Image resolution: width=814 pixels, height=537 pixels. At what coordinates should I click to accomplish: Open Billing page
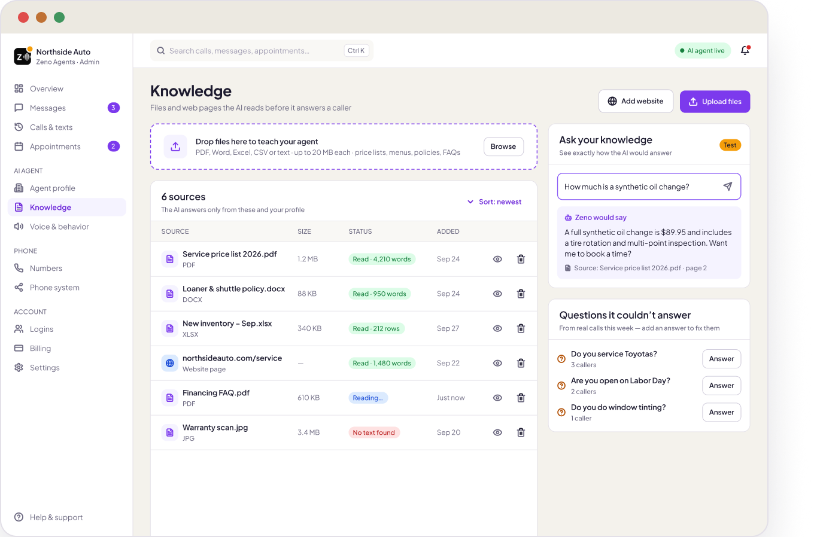tap(67, 349)
